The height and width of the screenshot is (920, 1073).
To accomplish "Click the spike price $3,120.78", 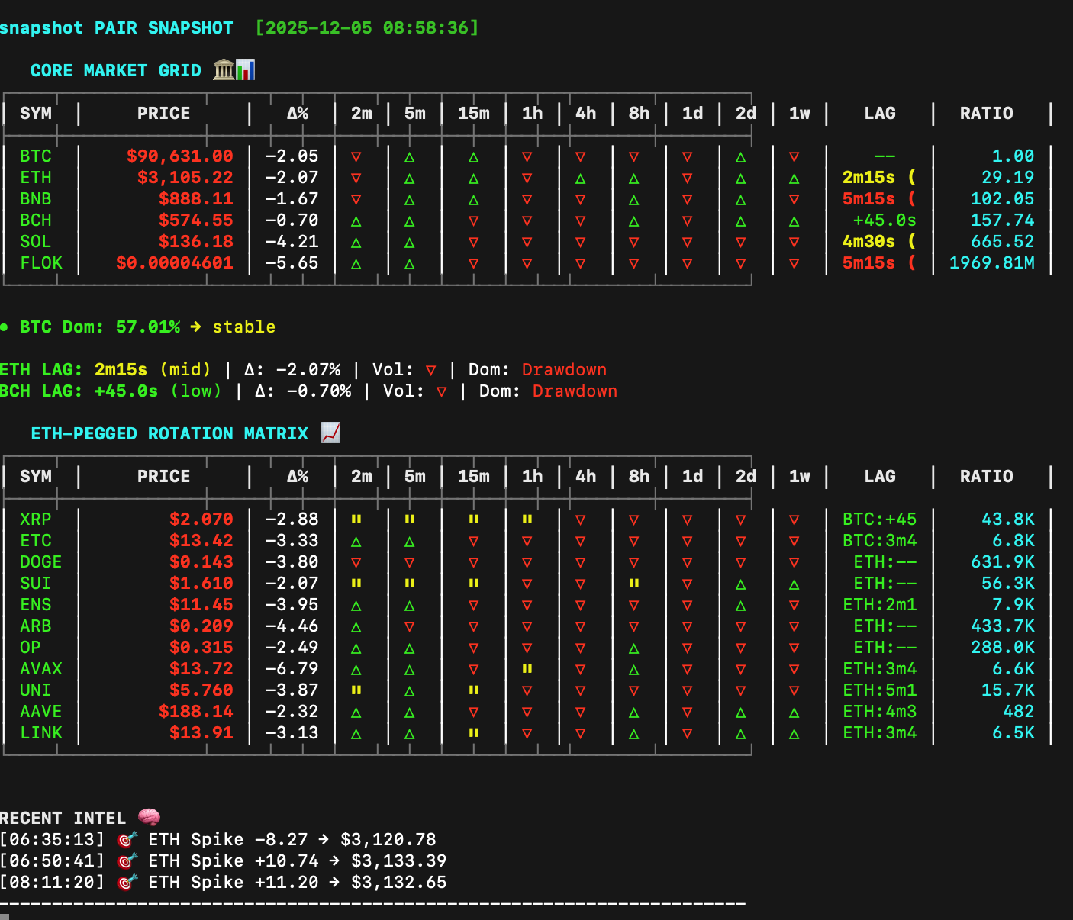I will coord(388,839).
